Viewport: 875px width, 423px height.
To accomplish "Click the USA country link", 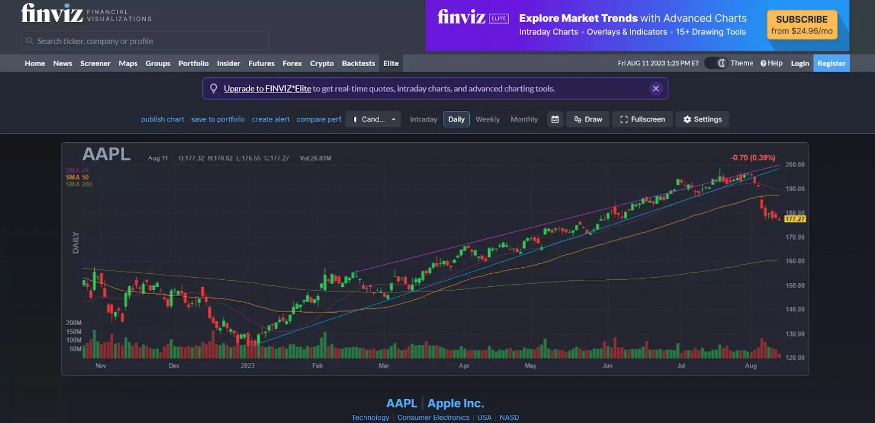I will 485,418.
